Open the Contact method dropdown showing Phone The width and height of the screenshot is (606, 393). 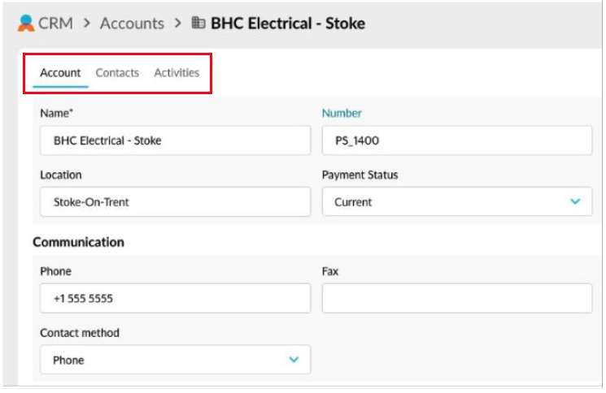pyautogui.click(x=163, y=360)
